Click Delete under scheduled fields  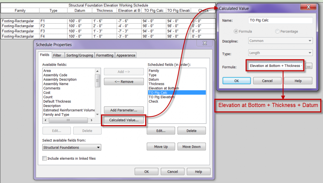(191, 131)
